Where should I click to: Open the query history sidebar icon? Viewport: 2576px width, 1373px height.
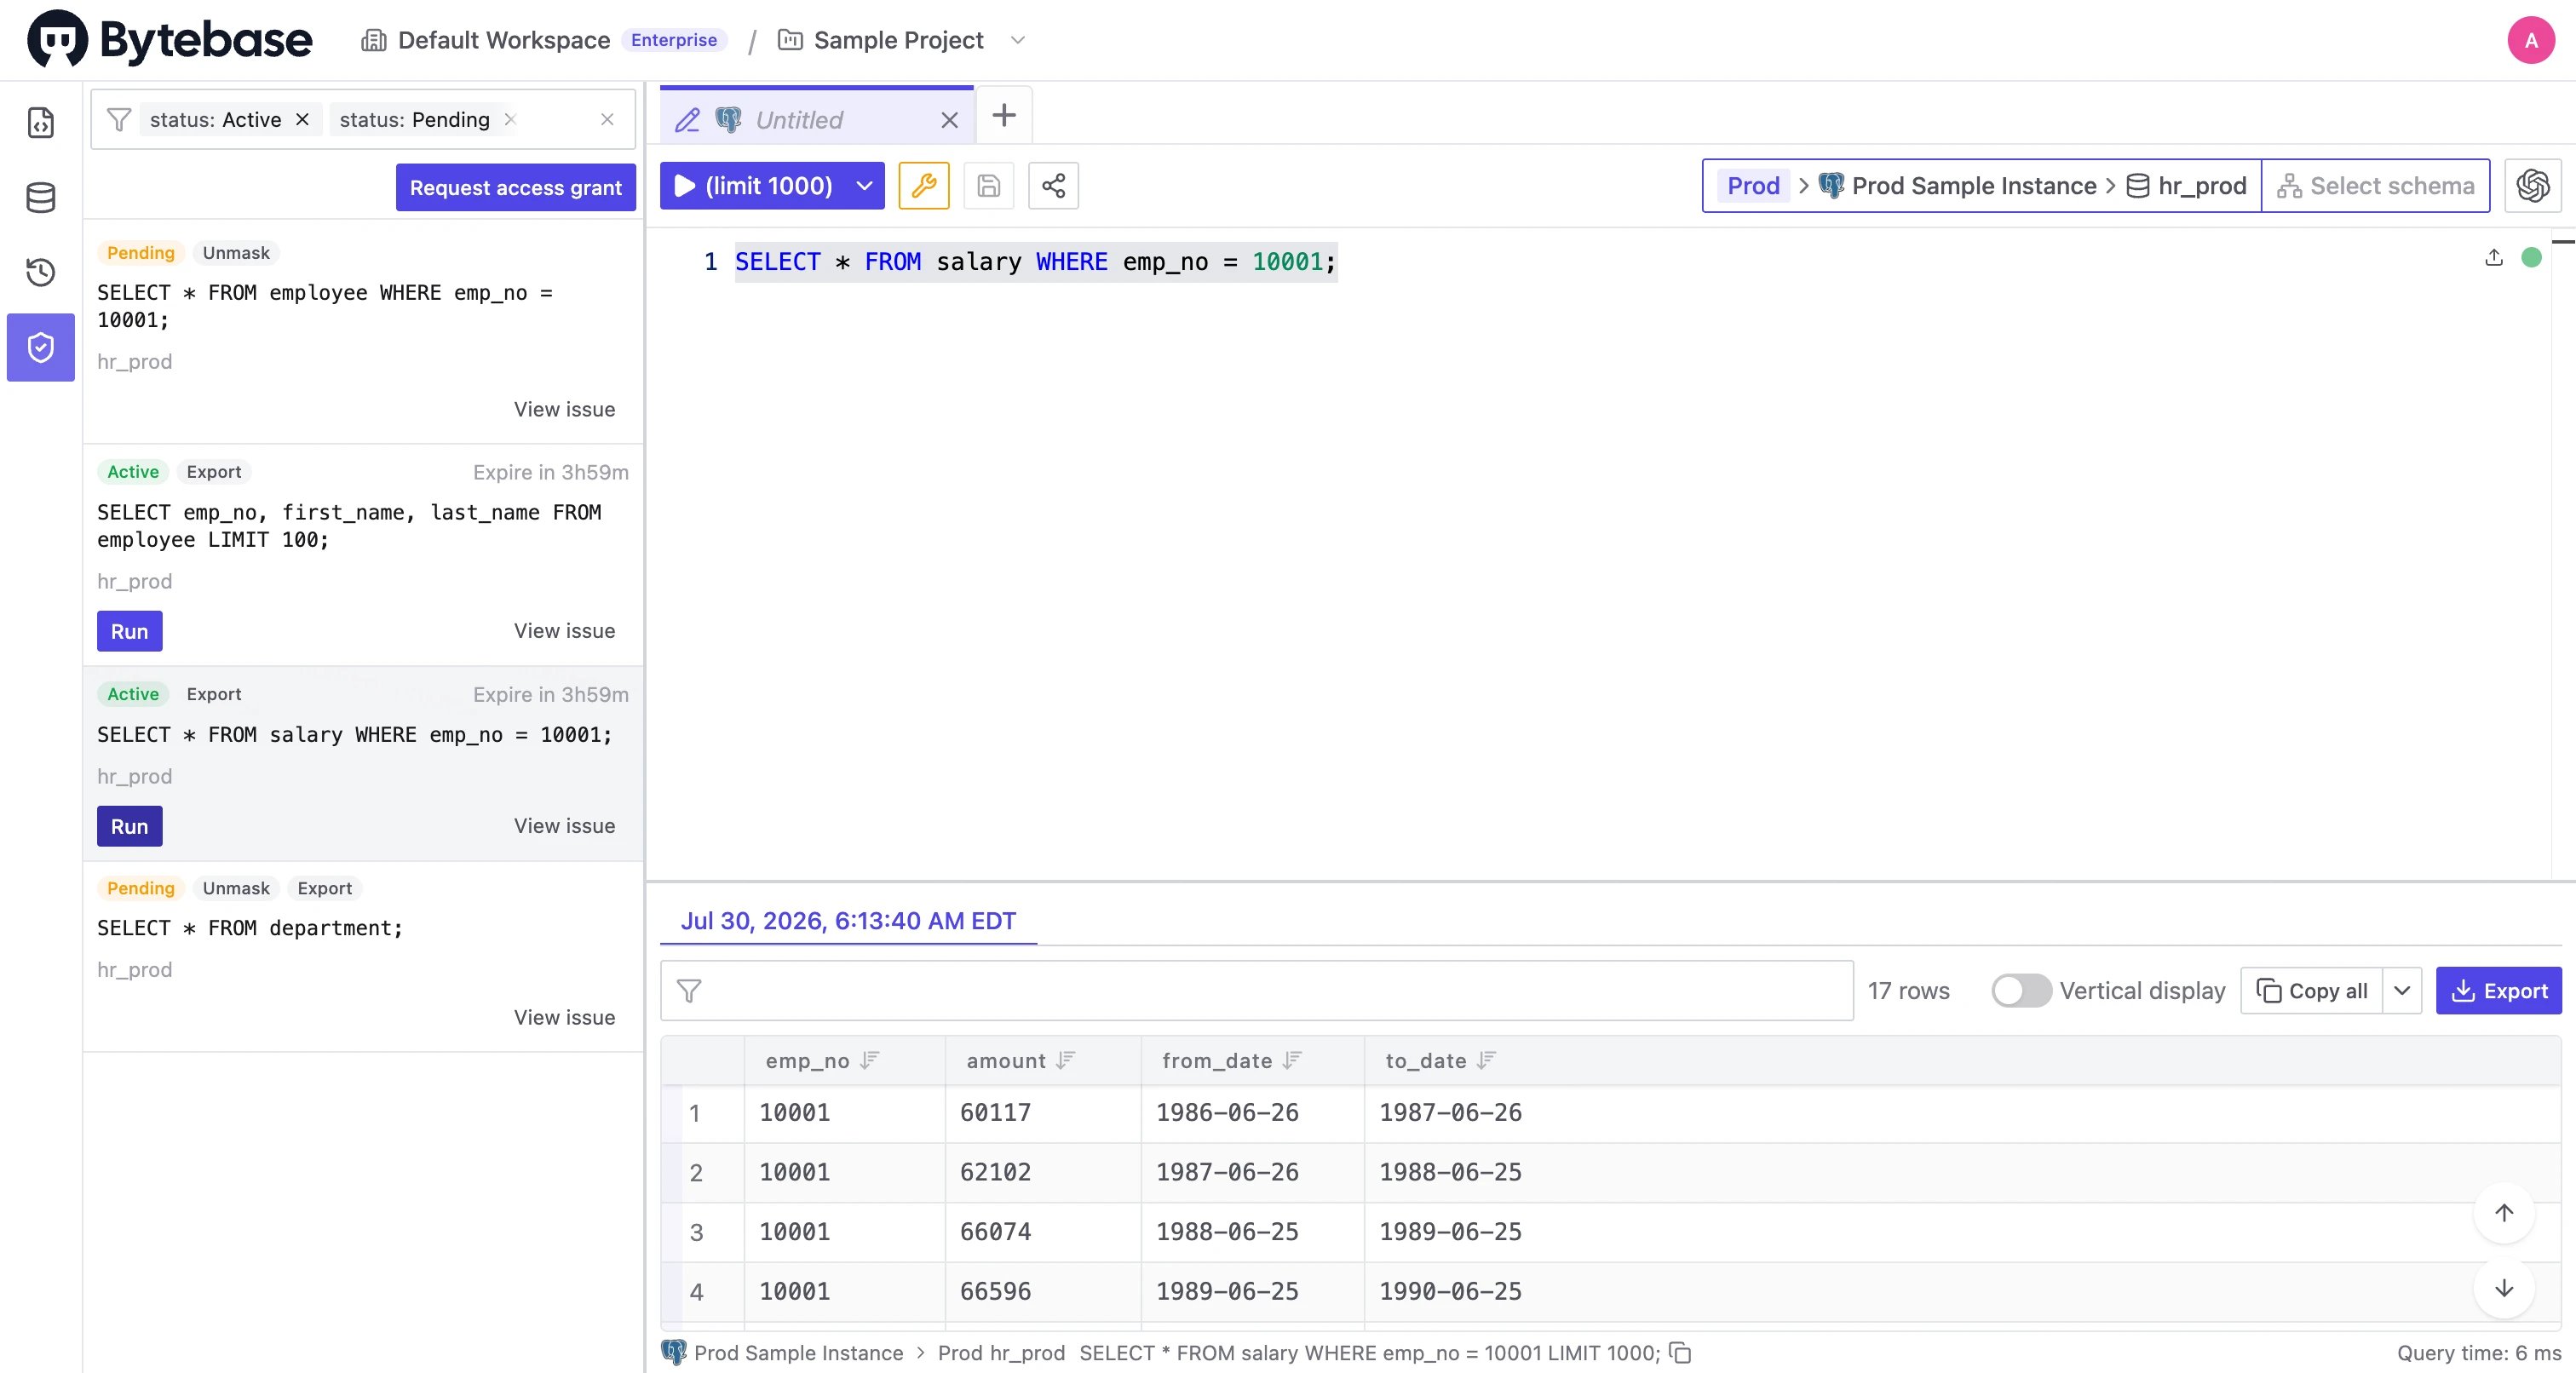tap(41, 272)
